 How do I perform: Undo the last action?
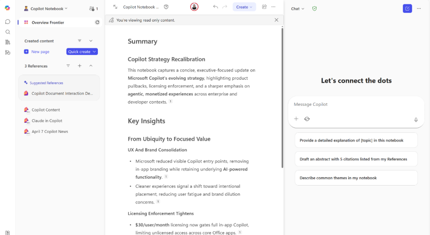pyautogui.click(x=215, y=7)
